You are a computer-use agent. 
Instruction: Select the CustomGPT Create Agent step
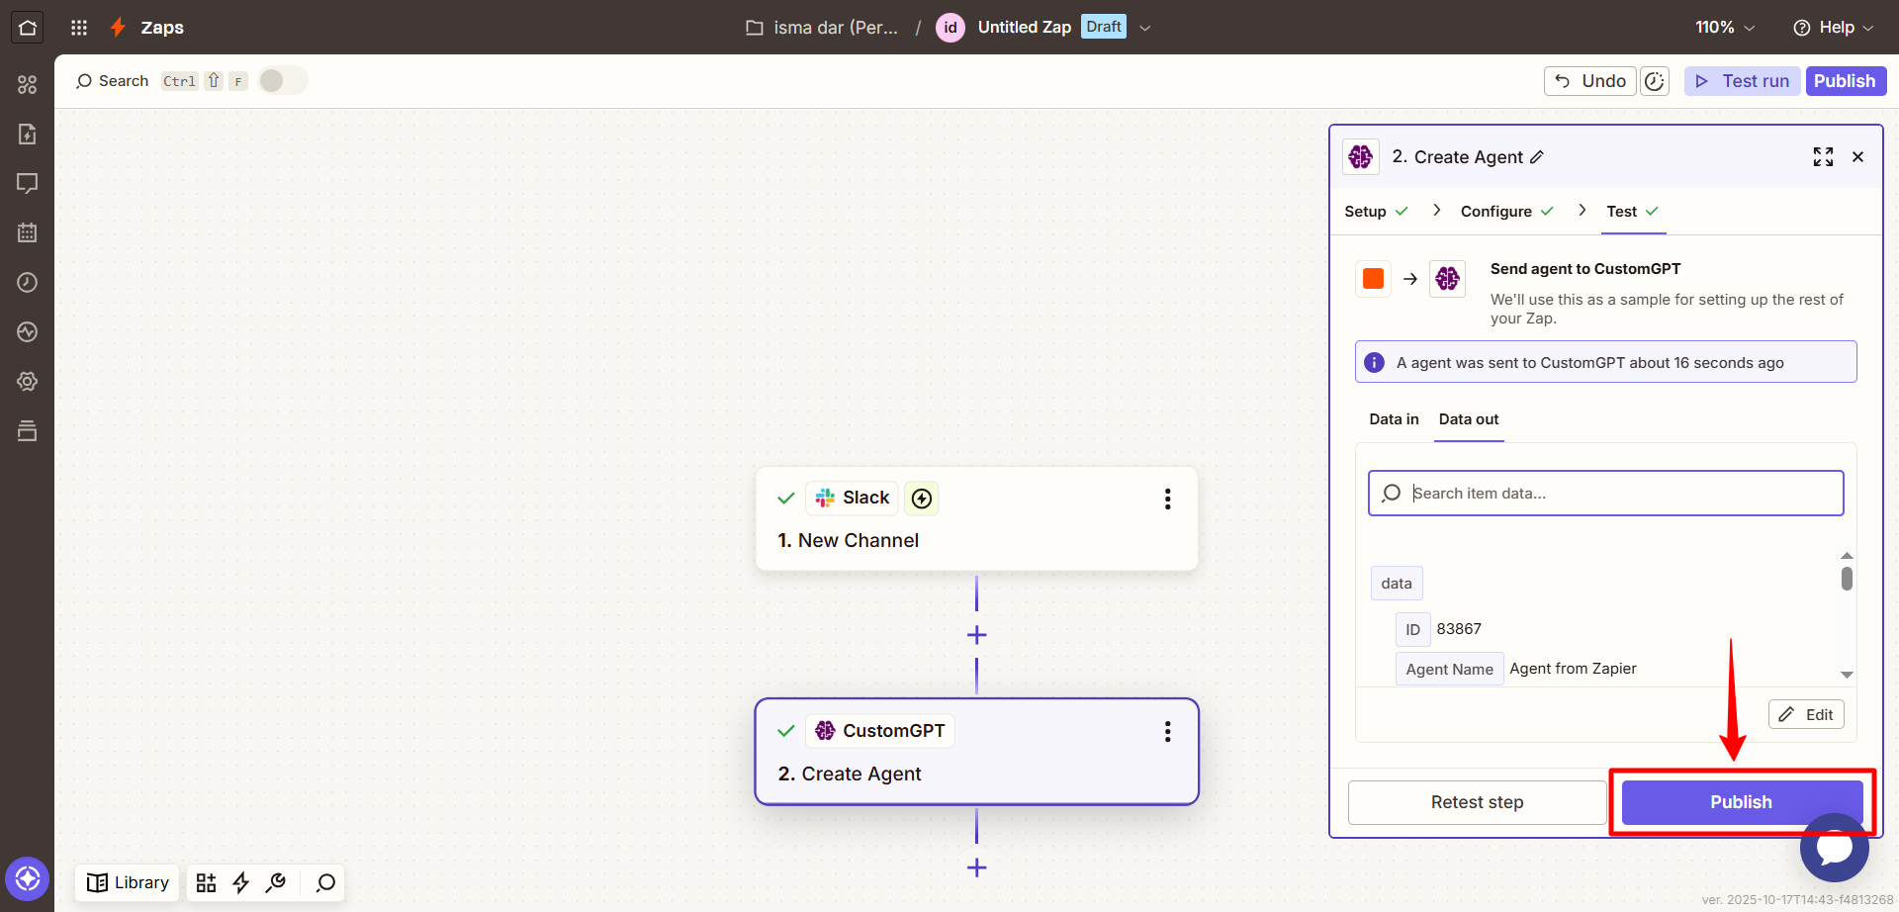[976, 752]
